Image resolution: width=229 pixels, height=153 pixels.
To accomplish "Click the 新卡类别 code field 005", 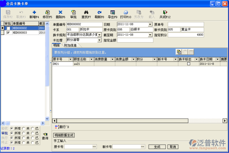I will (174, 30).
